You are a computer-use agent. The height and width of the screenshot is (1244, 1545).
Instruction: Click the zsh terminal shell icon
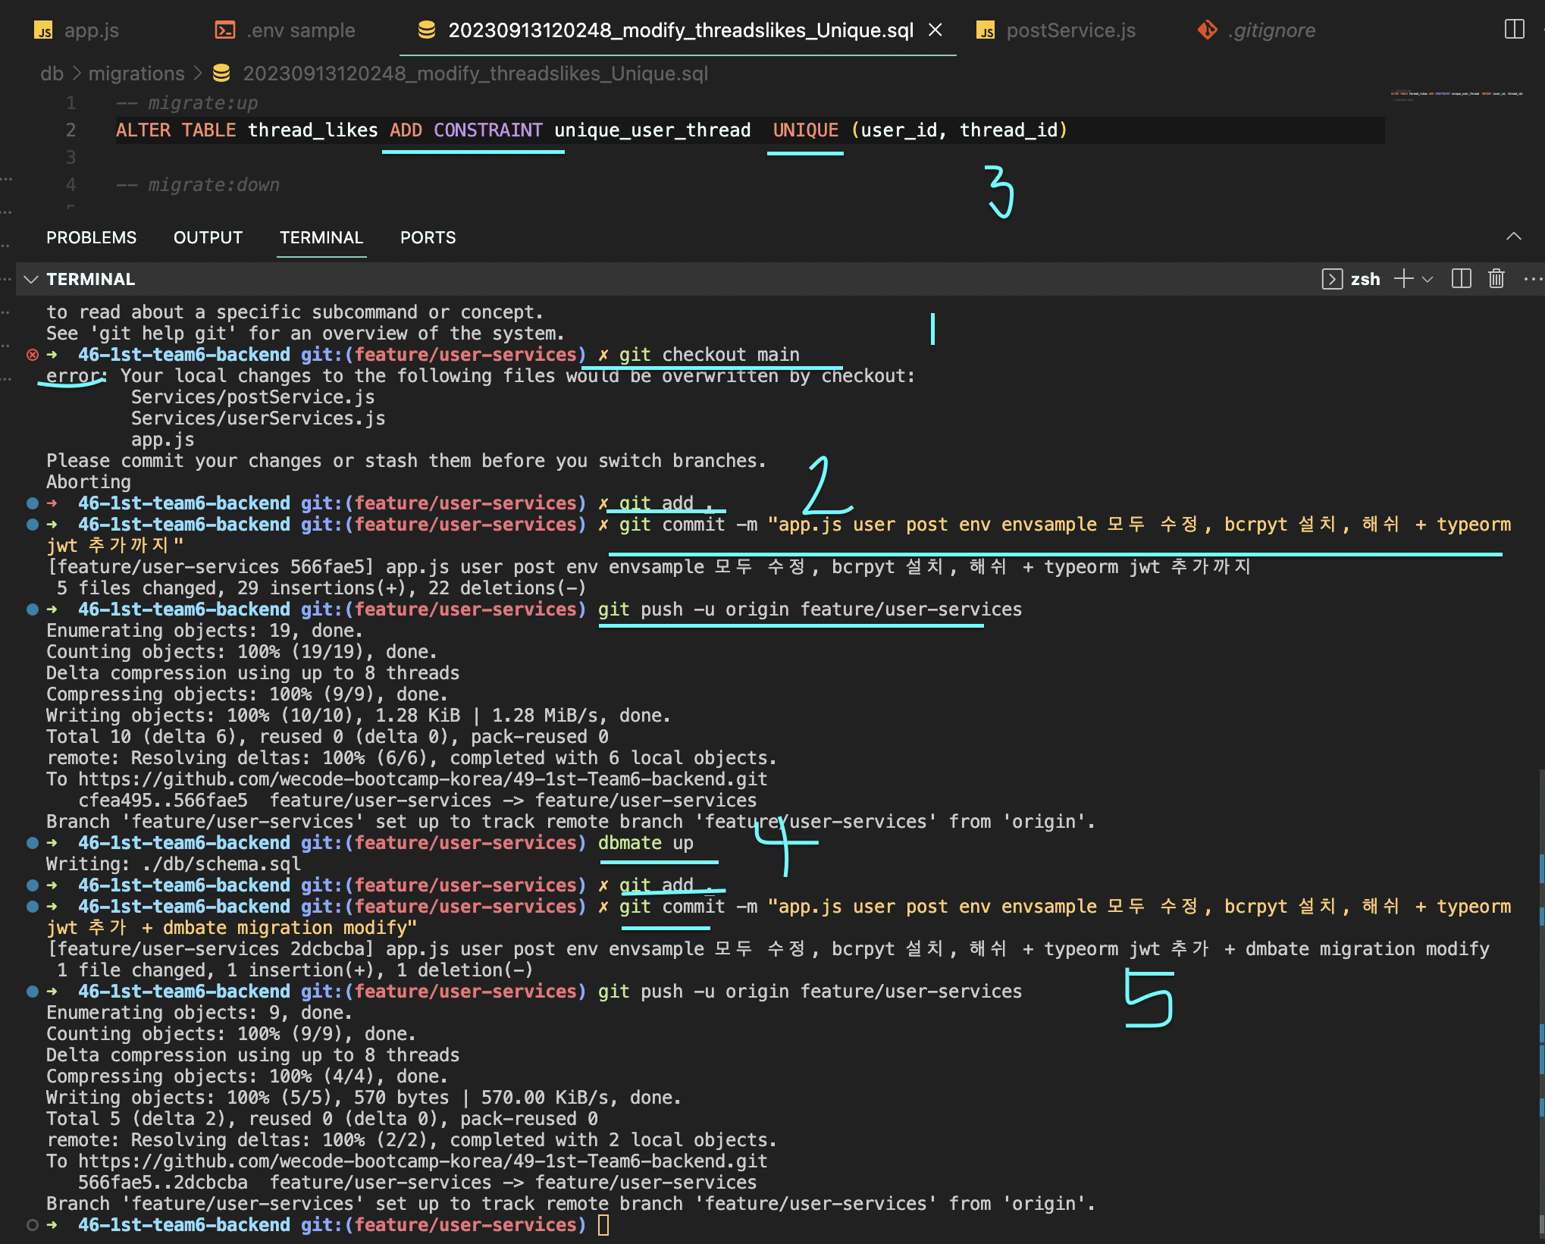click(x=1332, y=279)
